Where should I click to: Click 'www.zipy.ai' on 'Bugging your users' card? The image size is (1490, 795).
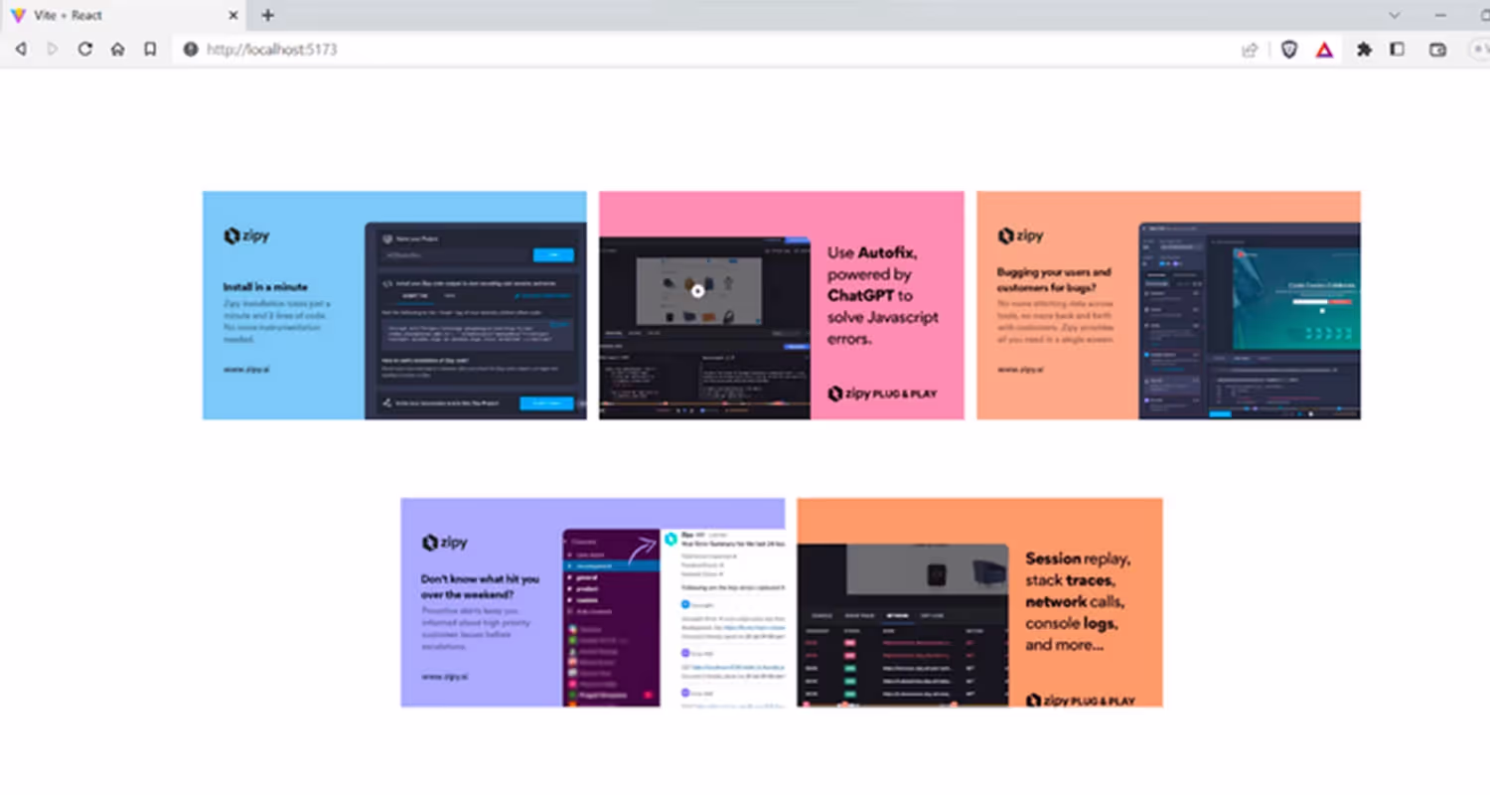tap(1020, 369)
